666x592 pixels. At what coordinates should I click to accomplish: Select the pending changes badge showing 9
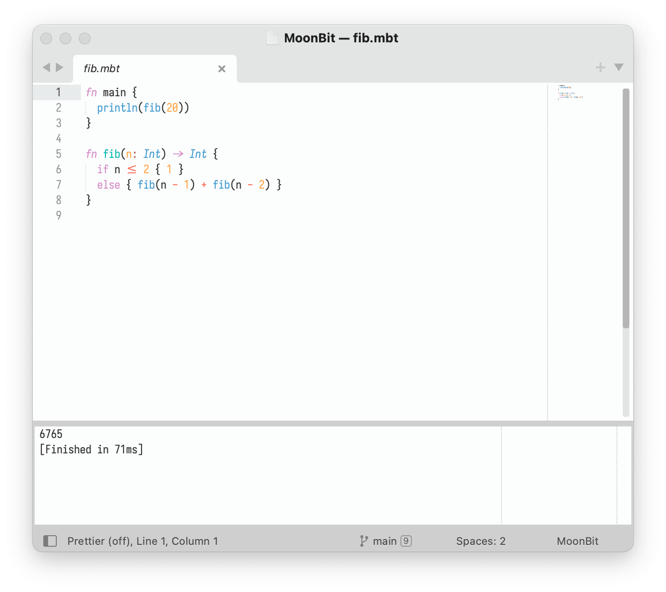407,541
